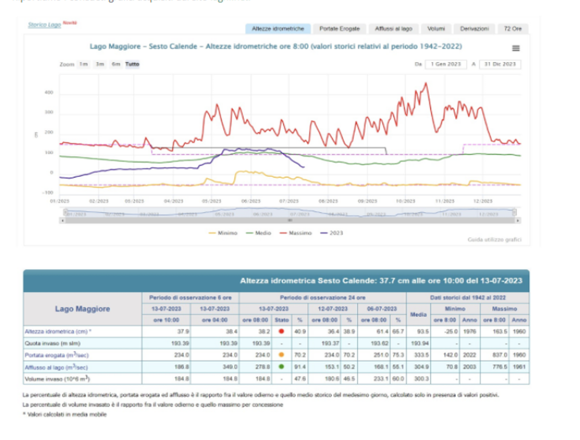This screenshot has height=440, width=580.
Task: Open the Guida utilizzo grafici link
Action: [494, 240]
